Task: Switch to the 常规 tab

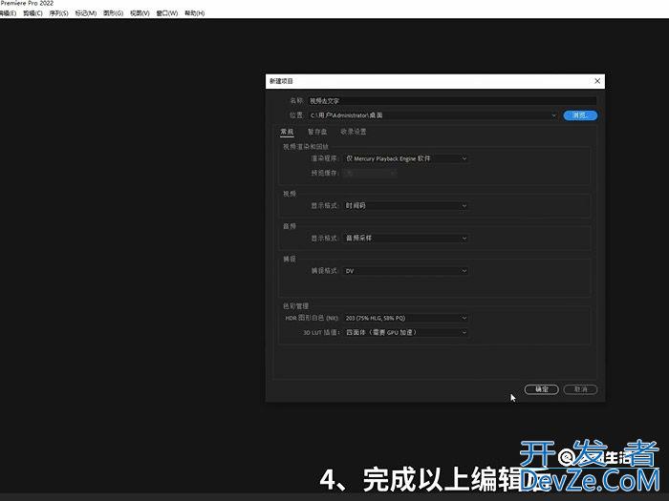Action: tap(287, 132)
